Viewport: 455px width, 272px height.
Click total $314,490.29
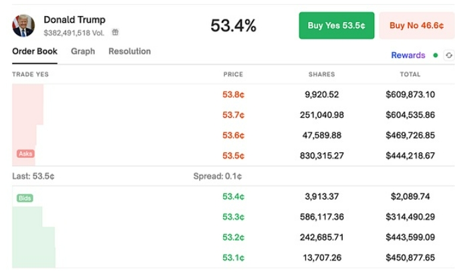click(410, 217)
